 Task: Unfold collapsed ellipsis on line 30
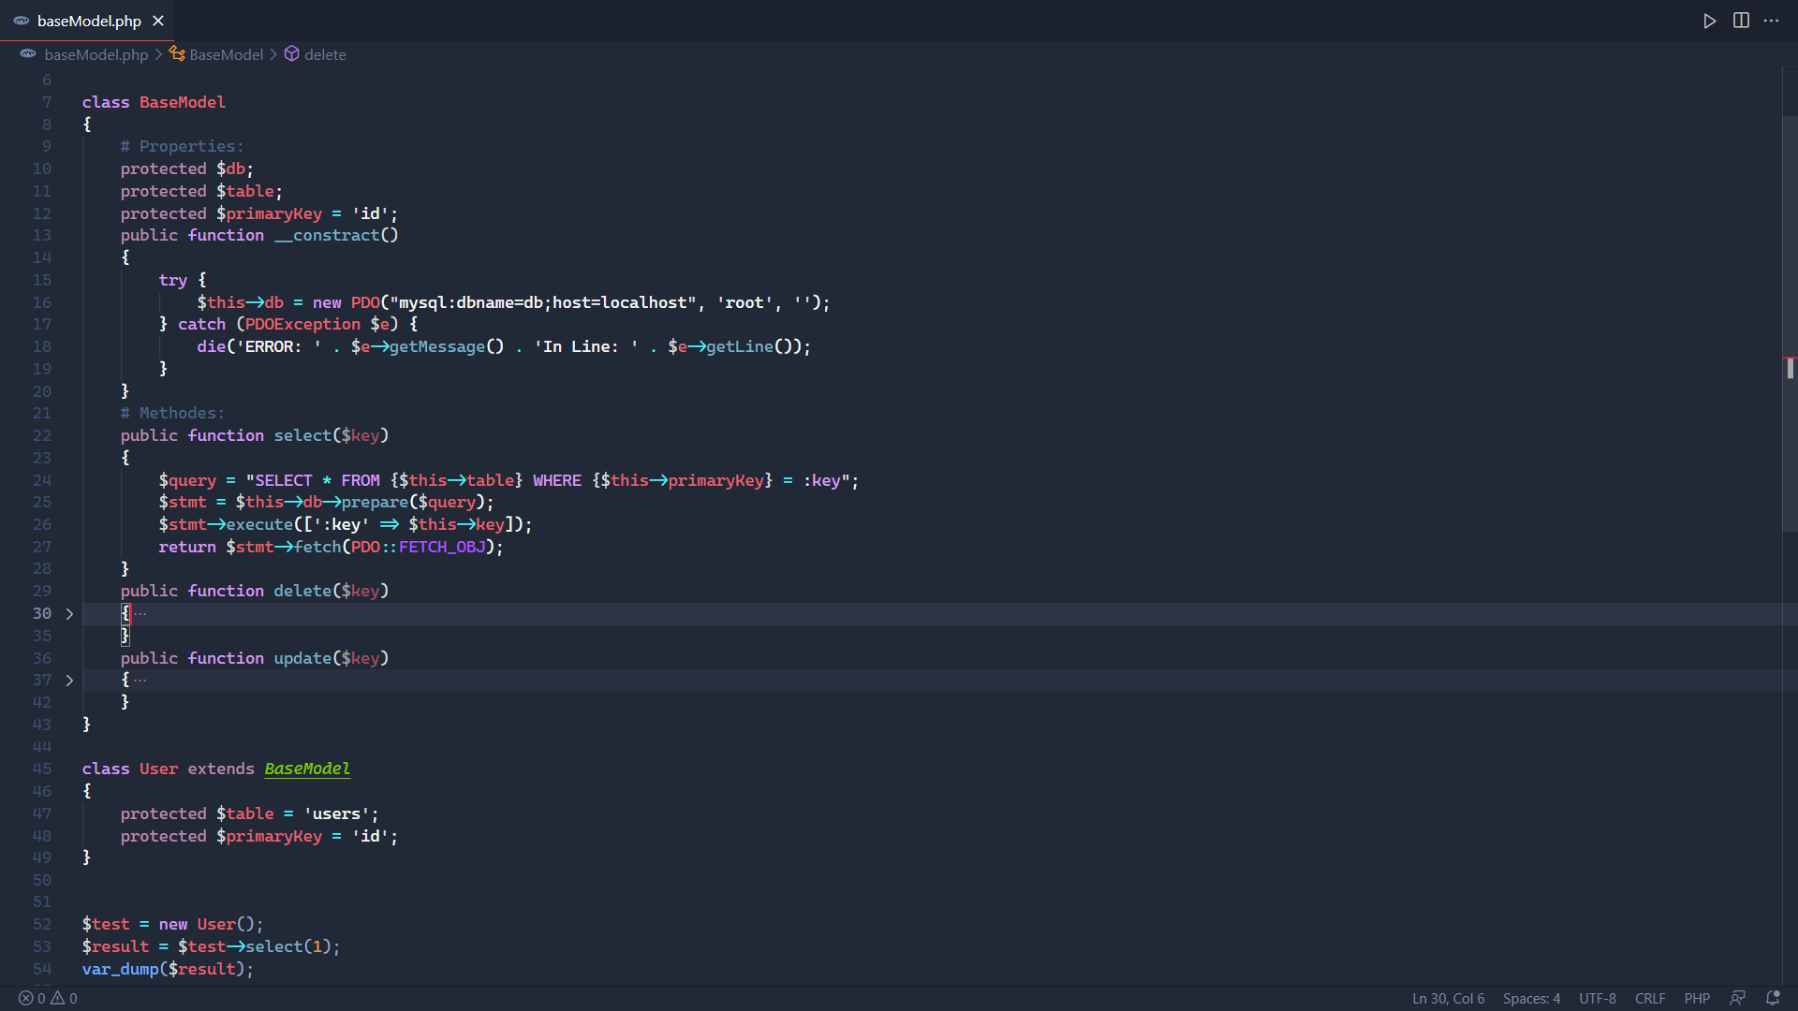point(140,614)
